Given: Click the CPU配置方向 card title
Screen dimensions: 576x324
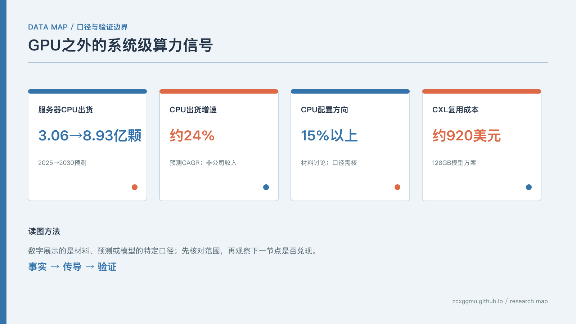Looking at the screenshot, I should [x=324, y=110].
